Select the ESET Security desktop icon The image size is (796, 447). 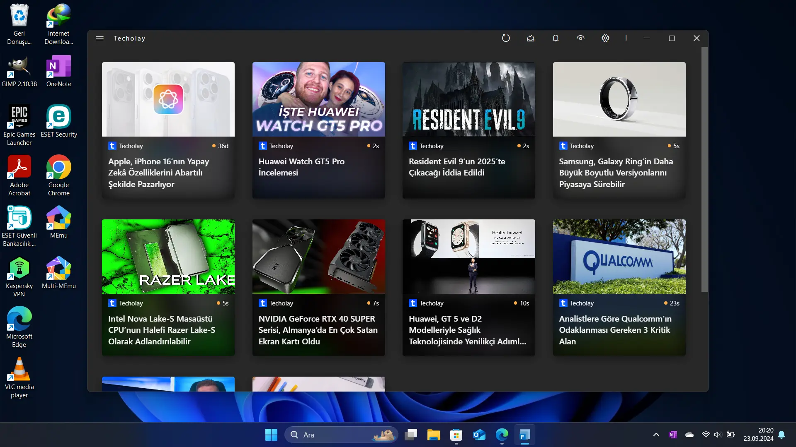[58, 121]
